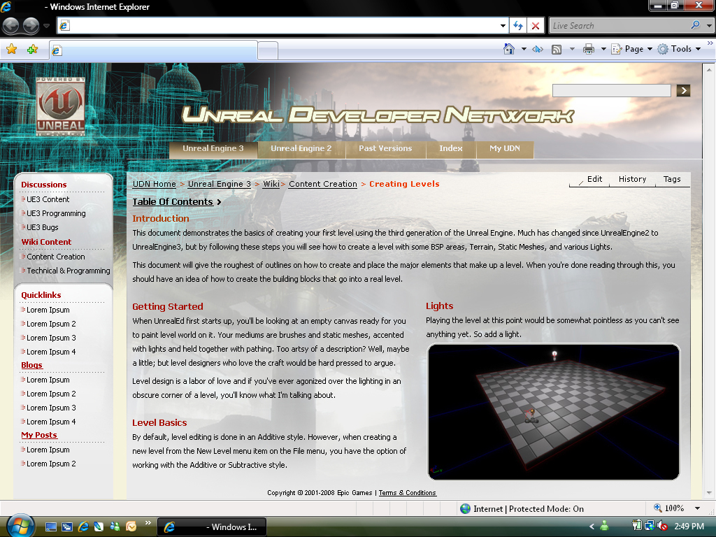Open the Page menu
This screenshot has height=537, width=716.
632,49
